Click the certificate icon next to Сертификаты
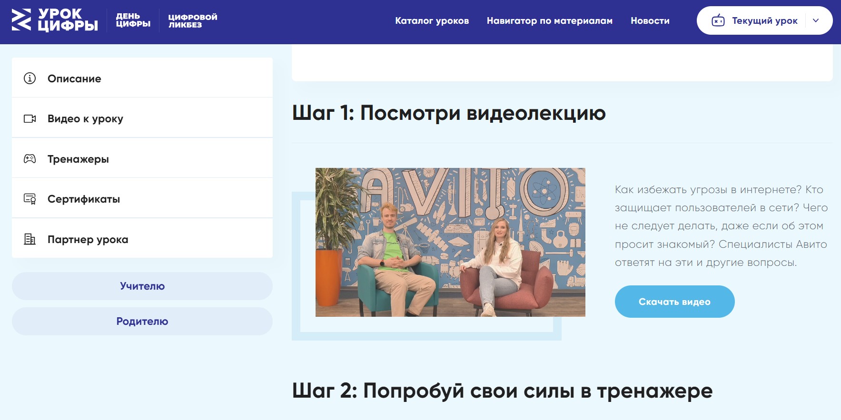This screenshot has height=420, width=841. [x=30, y=199]
